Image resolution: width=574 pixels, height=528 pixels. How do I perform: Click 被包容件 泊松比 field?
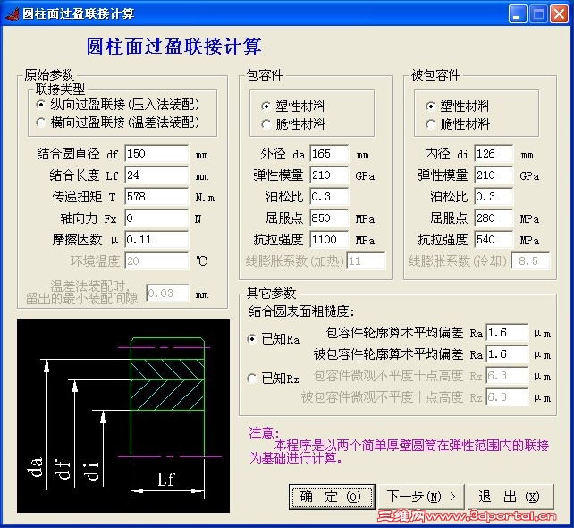pyautogui.click(x=494, y=197)
